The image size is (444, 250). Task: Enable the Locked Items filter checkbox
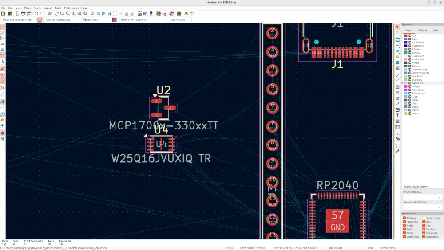coord(423,218)
